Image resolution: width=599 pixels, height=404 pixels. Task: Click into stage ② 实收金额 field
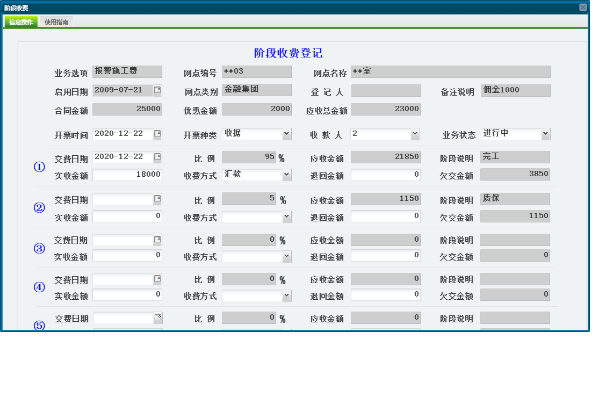coord(127,216)
